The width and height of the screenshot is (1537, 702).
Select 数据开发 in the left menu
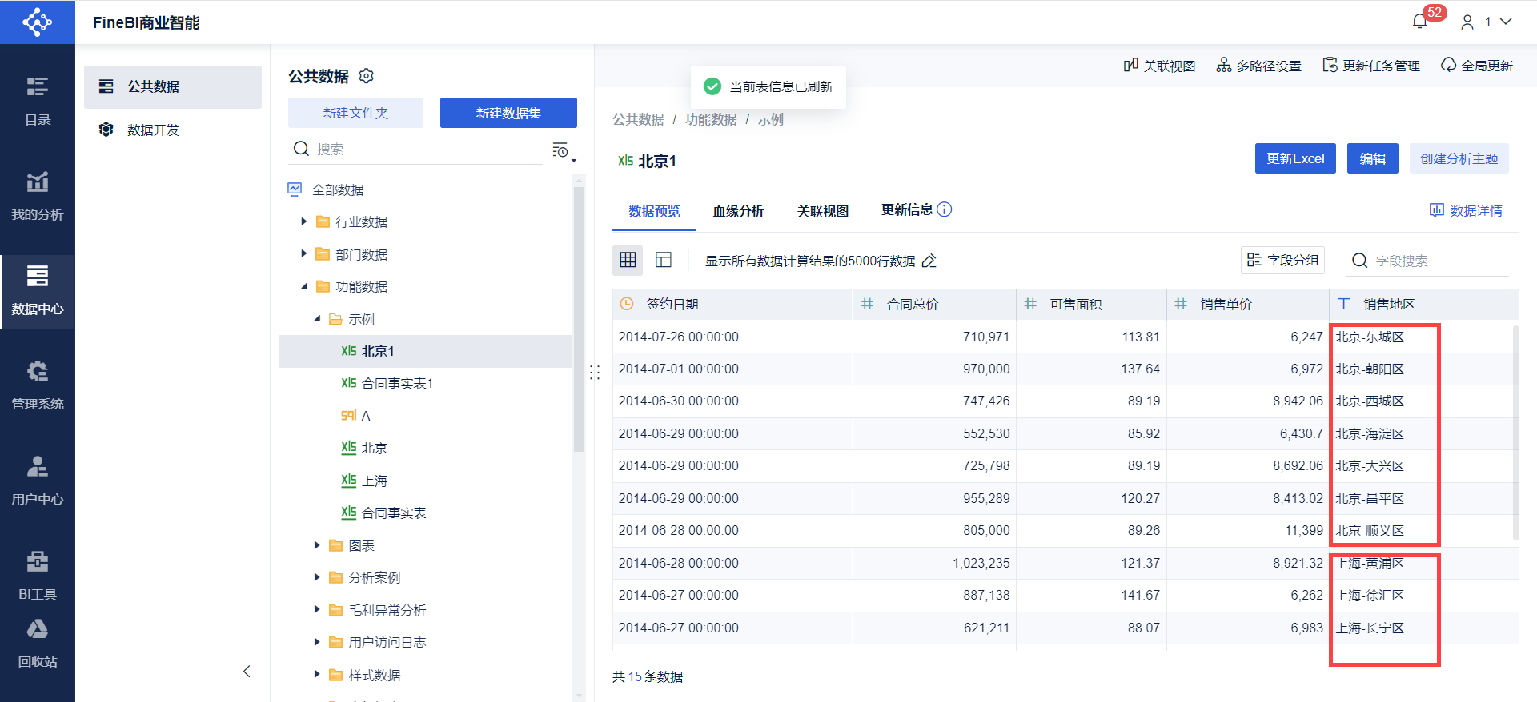tap(173, 130)
